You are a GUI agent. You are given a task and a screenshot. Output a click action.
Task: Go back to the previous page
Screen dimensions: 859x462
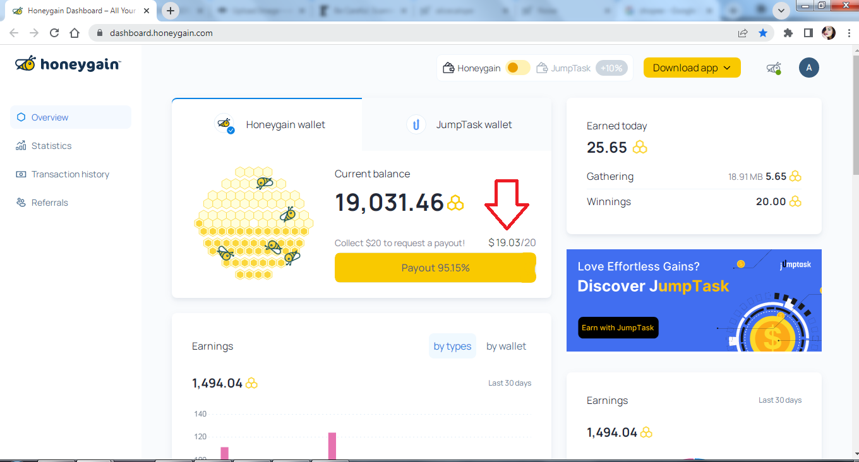point(14,33)
